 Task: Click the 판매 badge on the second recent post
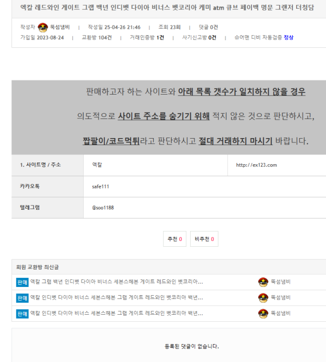[x=22, y=298]
